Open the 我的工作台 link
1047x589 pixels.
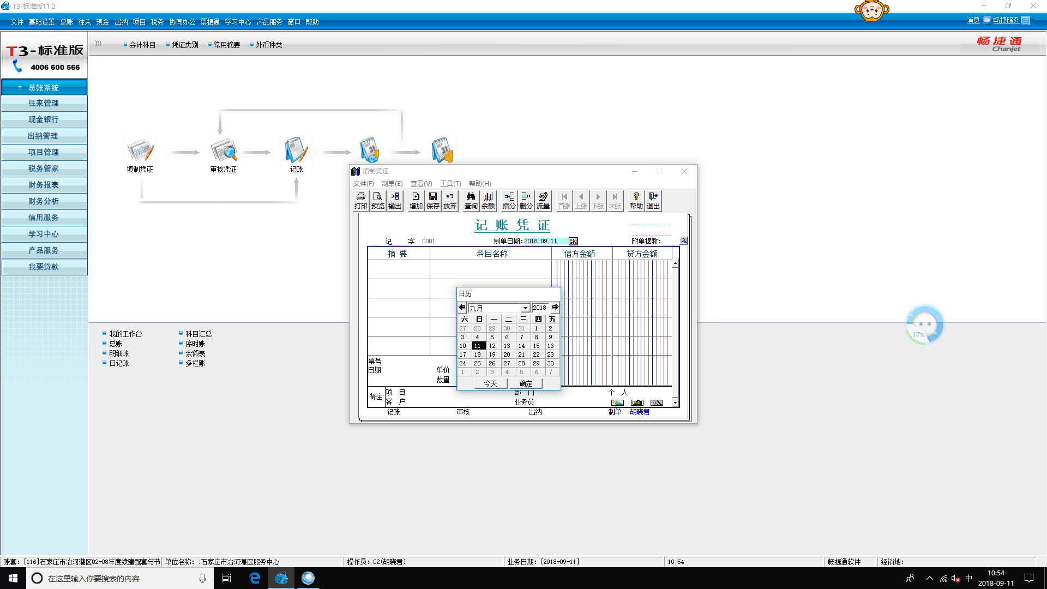pyautogui.click(x=125, y=334)
